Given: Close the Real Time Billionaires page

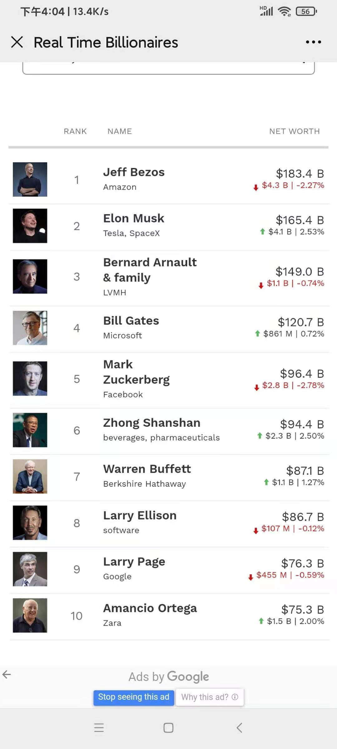Looking at the screenshot, I should (x=17, y=42).
